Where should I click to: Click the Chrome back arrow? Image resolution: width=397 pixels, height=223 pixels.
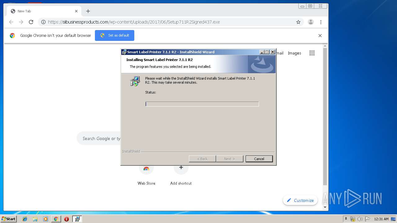click(x=11, y=22)
